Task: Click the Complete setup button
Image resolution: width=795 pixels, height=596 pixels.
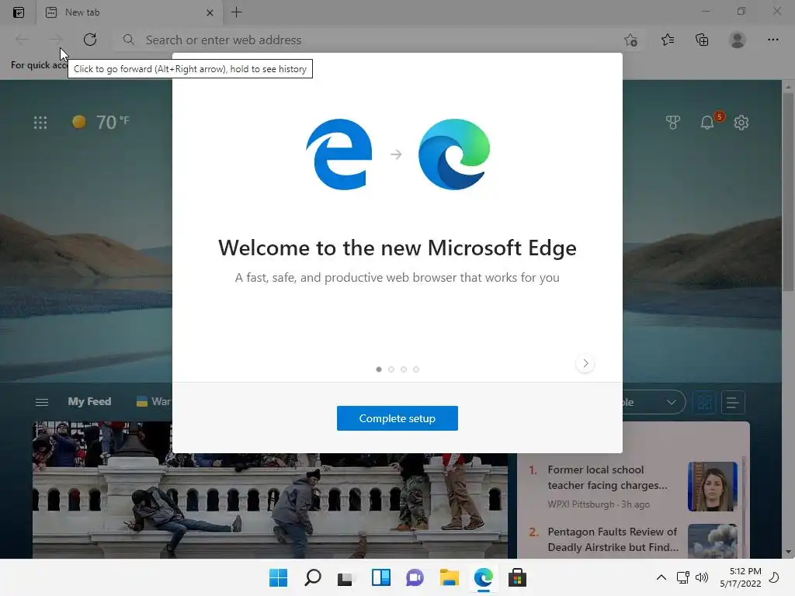Action: coord(397,418)
